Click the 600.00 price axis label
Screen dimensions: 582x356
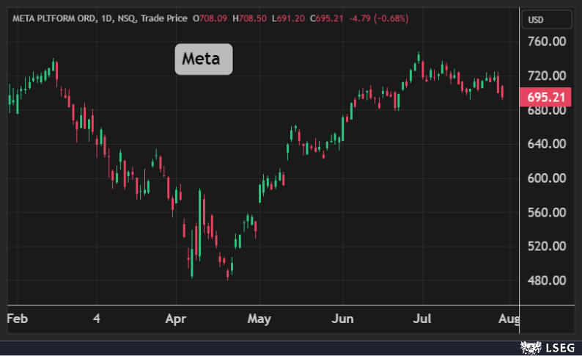[546, 178]
